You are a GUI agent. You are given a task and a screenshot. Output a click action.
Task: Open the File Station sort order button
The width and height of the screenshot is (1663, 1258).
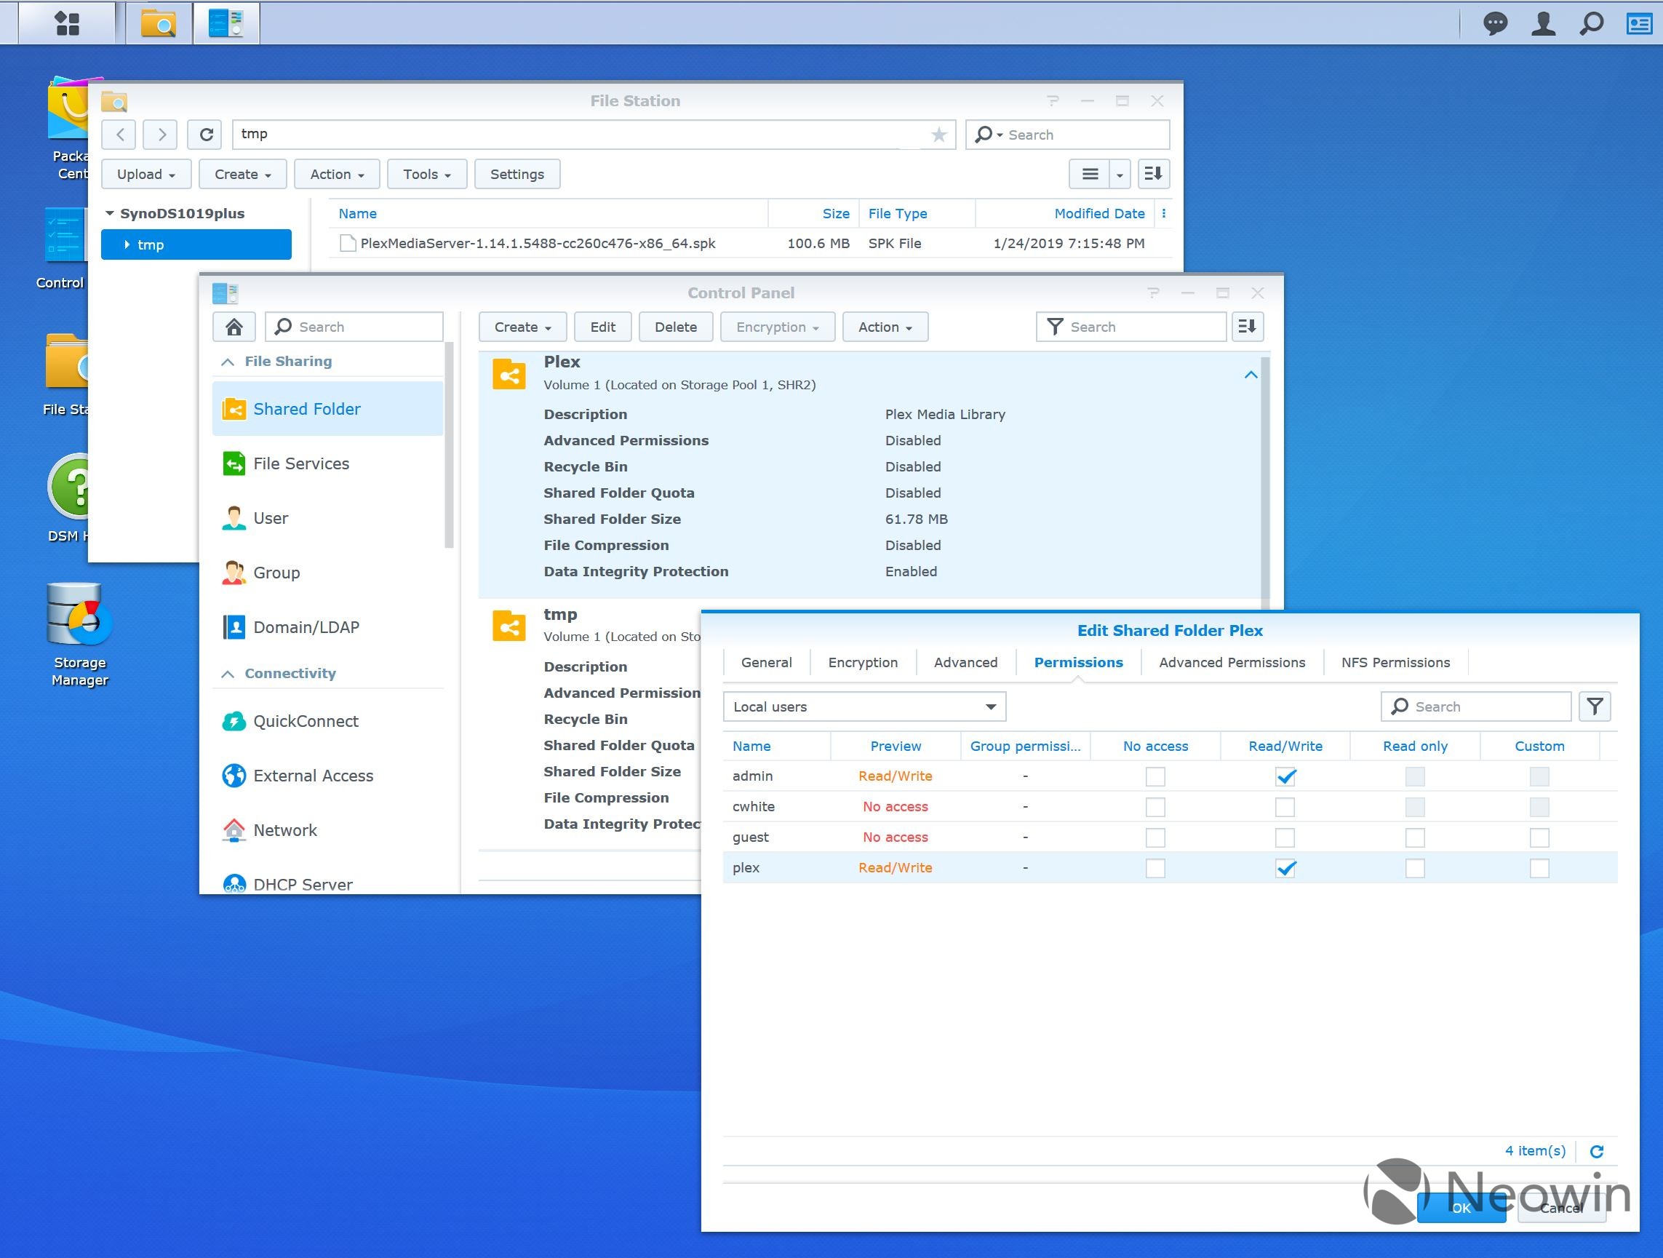pyautogui.click(x=1153, y=175)
